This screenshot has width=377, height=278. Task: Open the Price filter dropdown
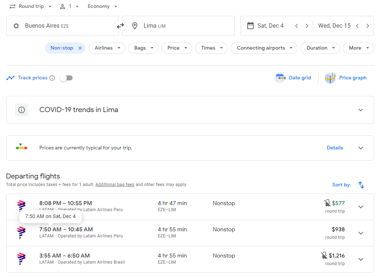coord(177,48)
